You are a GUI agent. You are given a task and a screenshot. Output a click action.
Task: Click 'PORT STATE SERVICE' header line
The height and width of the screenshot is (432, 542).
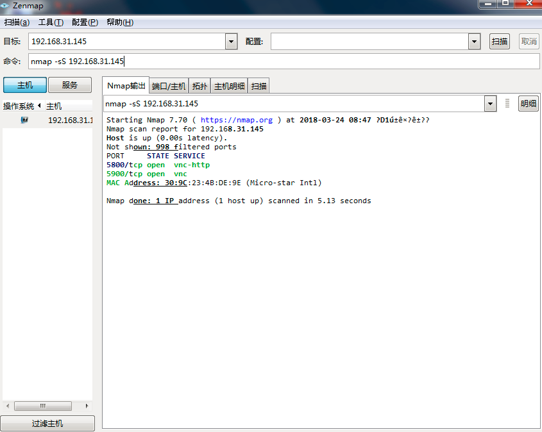[156, 156]
